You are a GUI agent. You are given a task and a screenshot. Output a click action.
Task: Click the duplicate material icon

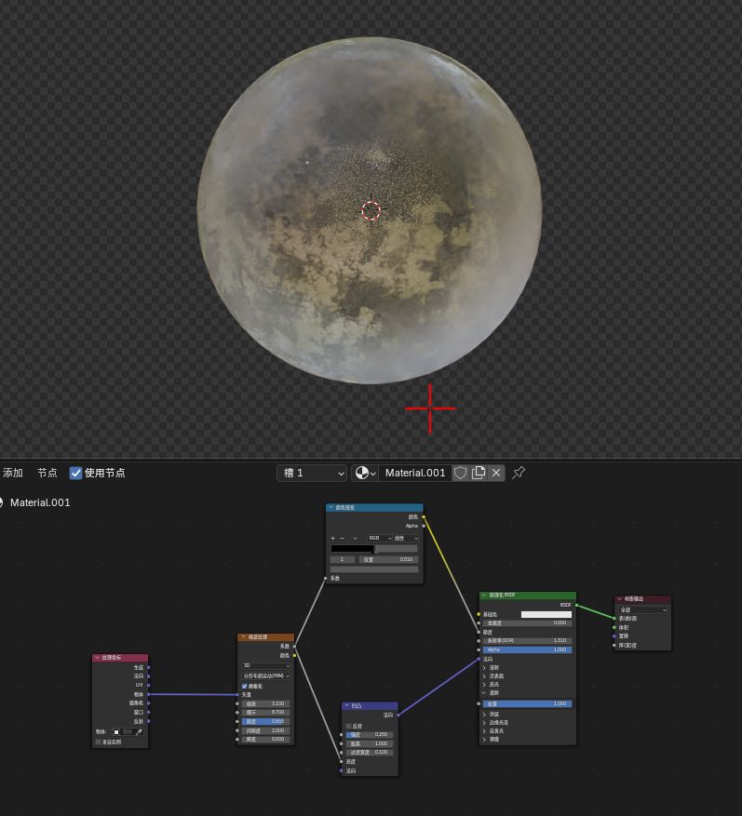479,473
